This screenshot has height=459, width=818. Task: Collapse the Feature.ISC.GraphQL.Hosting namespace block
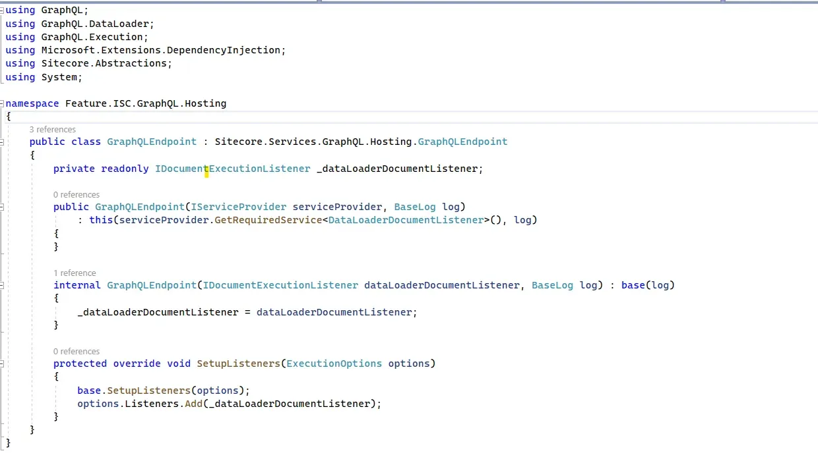2,103
